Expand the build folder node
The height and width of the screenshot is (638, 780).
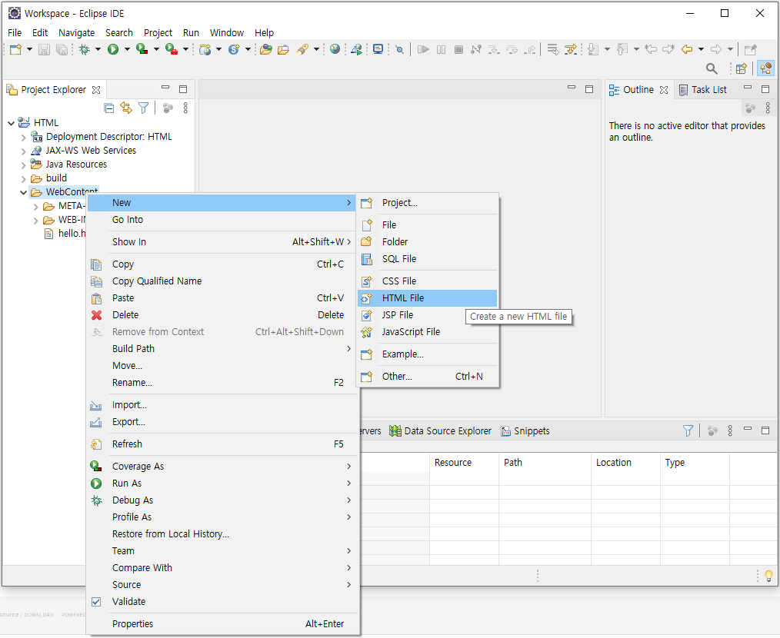coord(23,179)
